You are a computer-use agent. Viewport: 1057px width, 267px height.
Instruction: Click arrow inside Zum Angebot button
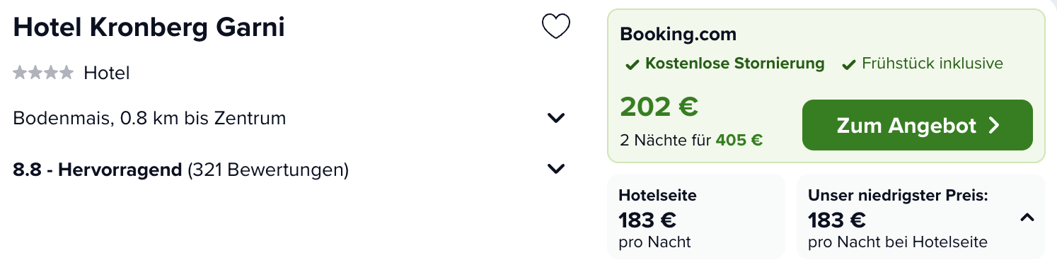993,126
